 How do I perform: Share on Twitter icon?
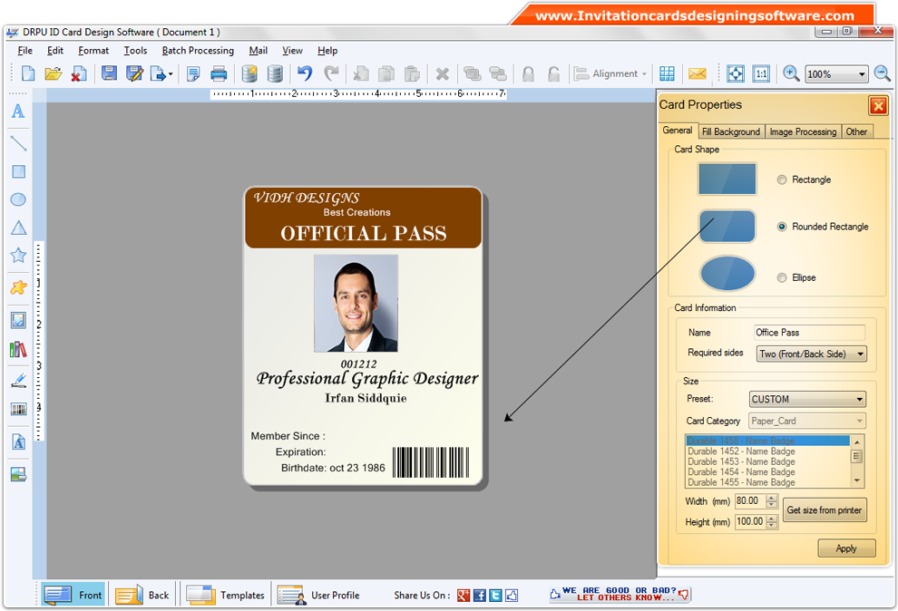[496, 596]
